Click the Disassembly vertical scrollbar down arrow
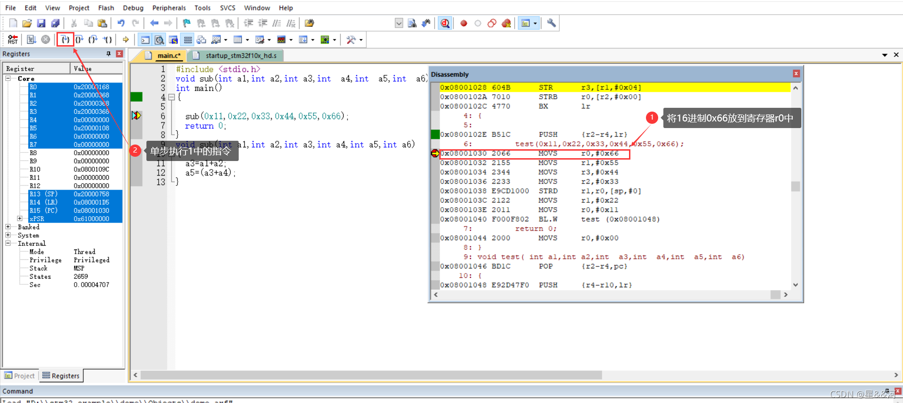 pyautogui.click(x=796, y=285)
